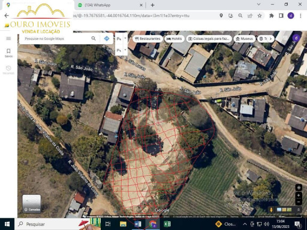Expand the upper 'P' dropdown arrow beside search
The width and height of the screenshot is (307, 230).
point(125,38)
